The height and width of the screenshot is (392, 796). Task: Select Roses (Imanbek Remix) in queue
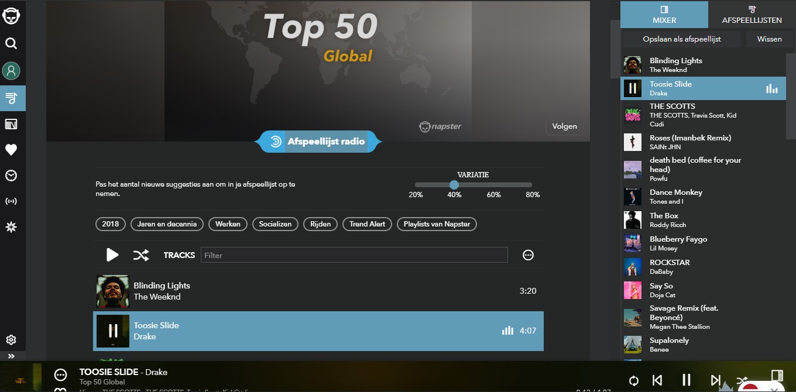[x=703, y=142]
